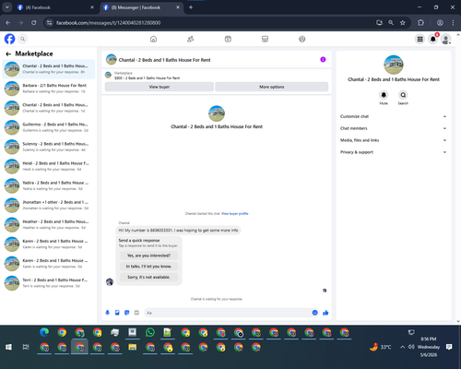Viewport: 461px width, 369px height.
Task: Open the Chrome extensions puzzle icon
Action: tap(420, 23)
